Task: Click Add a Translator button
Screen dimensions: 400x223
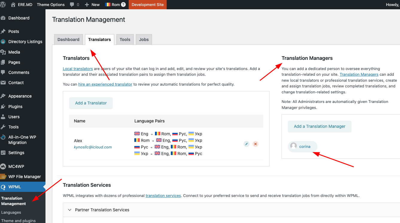Action: [91, 103]
